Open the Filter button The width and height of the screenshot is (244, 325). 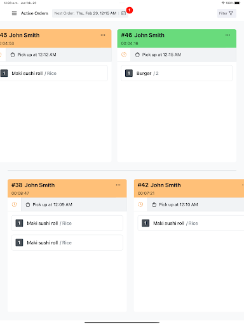pos(226,13)
